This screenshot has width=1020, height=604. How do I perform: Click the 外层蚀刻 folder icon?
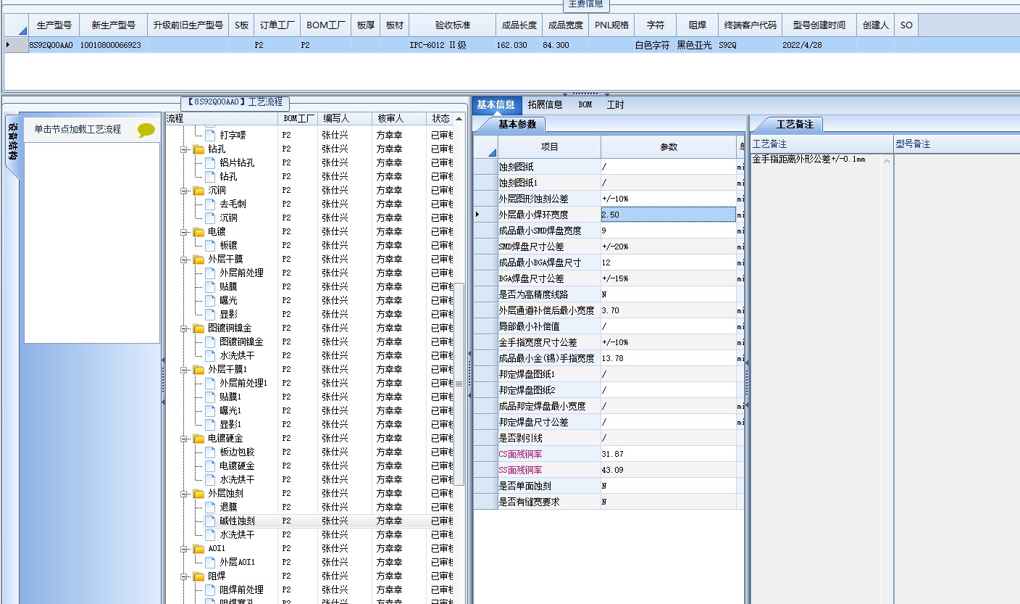pyautogui.click(x=198, y=494)
